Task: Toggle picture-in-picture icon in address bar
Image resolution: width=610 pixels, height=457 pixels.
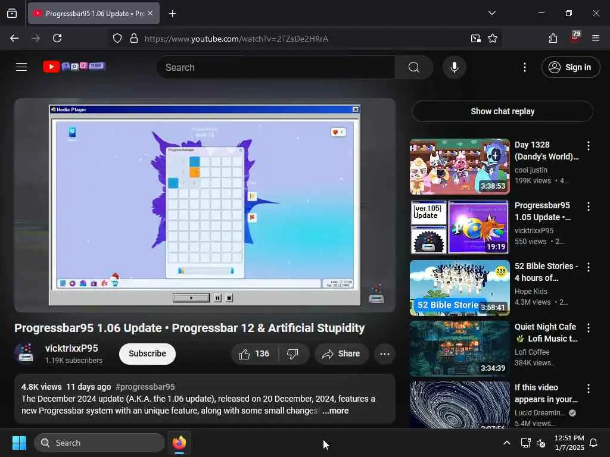Action: [x=475, y=38]
